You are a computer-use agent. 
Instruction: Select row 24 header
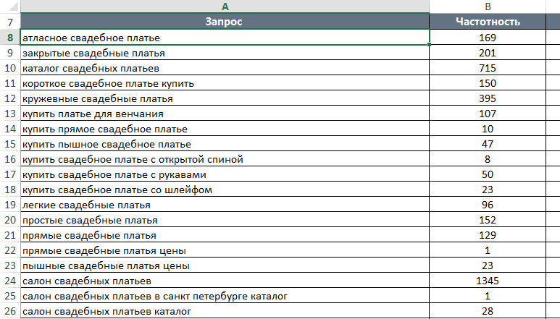[x=10, y=281]
